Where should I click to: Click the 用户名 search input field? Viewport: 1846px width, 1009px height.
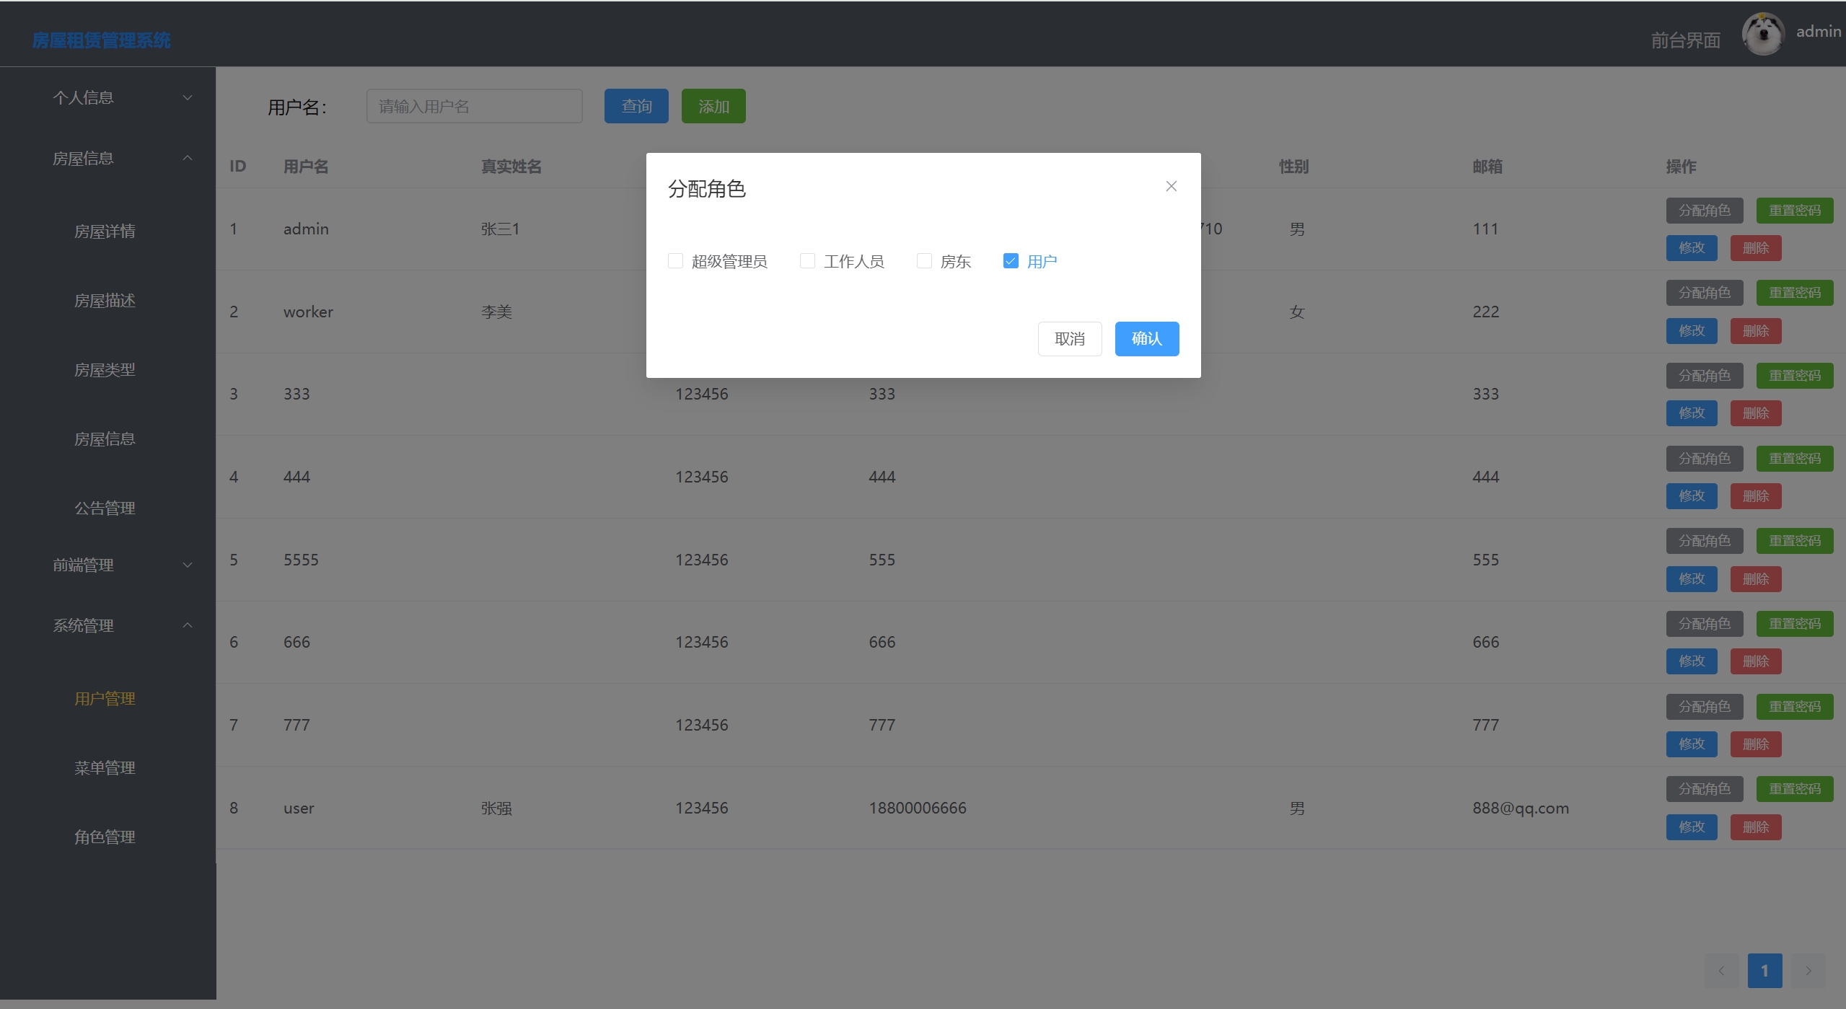coord(474,107)
